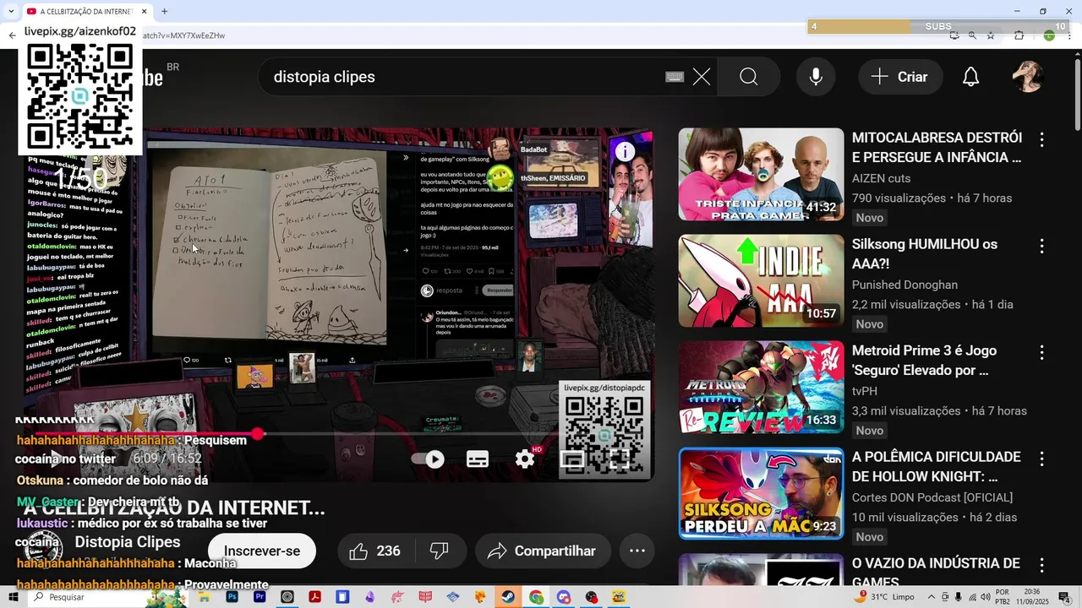Screen dimensions: 1082x608
Task: Open options for A POLÊMICA DIFICULDADE video
Action: [1041, 459]
